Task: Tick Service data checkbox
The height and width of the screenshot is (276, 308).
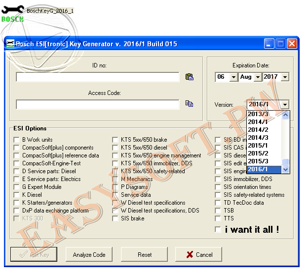Action: [115, 195]
